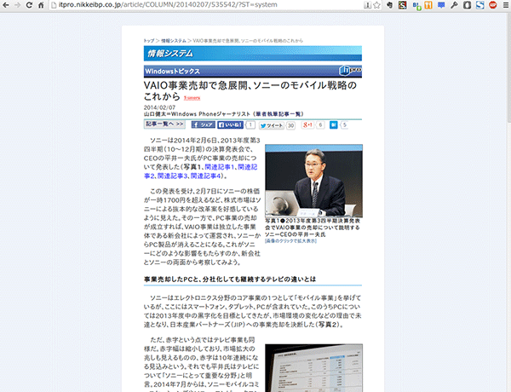
Task: Open the Hatena Bookmark B! extension
Action: coord(416,5)
